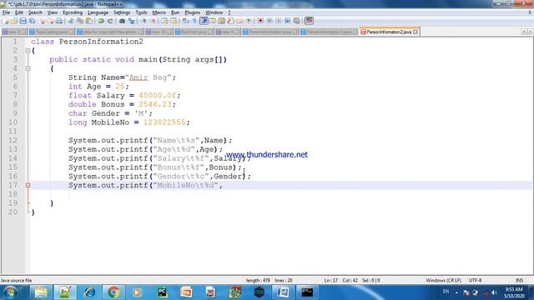Click line number 12 in margin
This screenshot has height=300, width=534.
click(13, 140)
